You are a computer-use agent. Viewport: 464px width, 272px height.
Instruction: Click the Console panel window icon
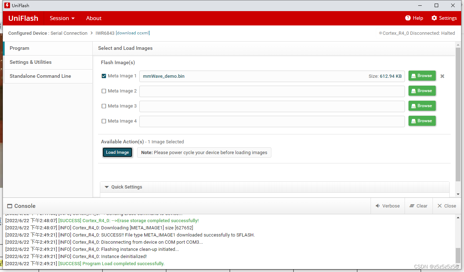[x=10, y=206]
